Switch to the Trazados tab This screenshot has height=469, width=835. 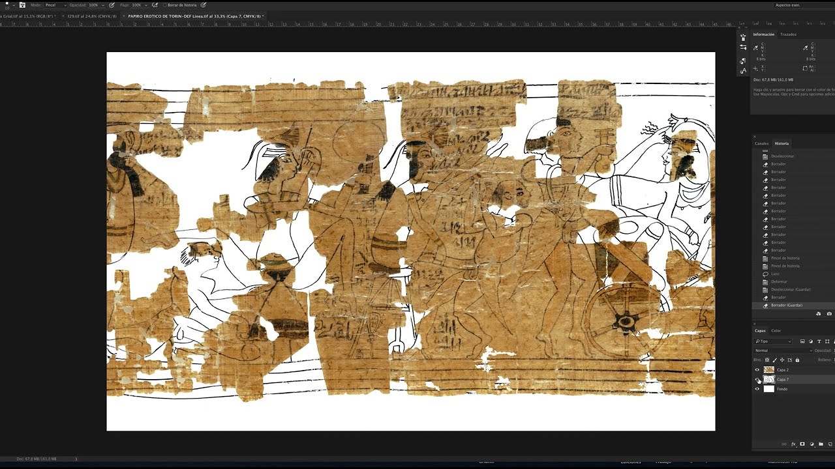(x=788, y=35)
